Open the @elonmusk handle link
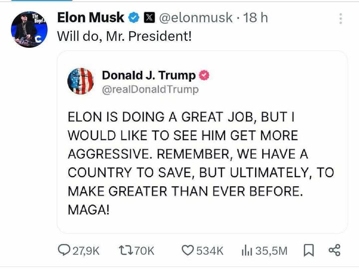Viewport: 359px width, 269px height. tap(195, 18)
